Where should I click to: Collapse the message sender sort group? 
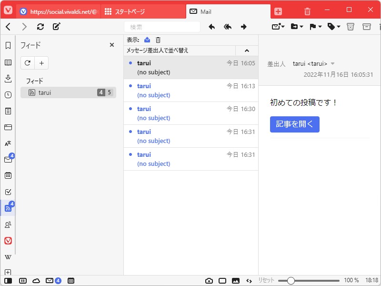pyautogui.click(x=247, y=50)
